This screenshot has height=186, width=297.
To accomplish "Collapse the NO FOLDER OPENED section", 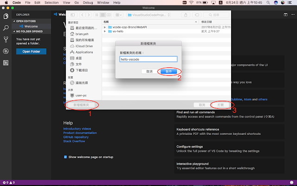I will coord(31,31).
